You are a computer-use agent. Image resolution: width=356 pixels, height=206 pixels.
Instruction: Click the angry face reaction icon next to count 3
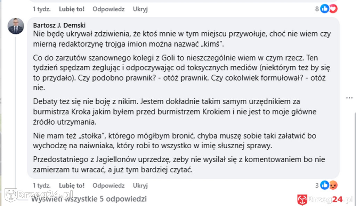tap(333, 185)
